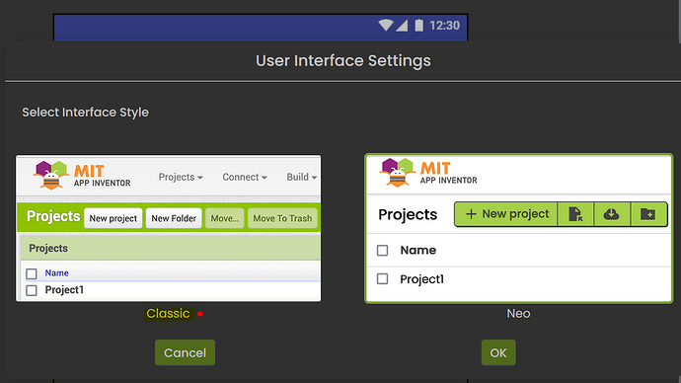Click the battery icon in the phone status bar
The width and height of the screenshot is (681, 383).
(418, 26)
